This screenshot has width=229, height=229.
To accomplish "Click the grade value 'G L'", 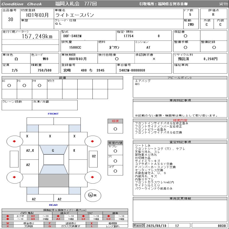I will [58, 23].
